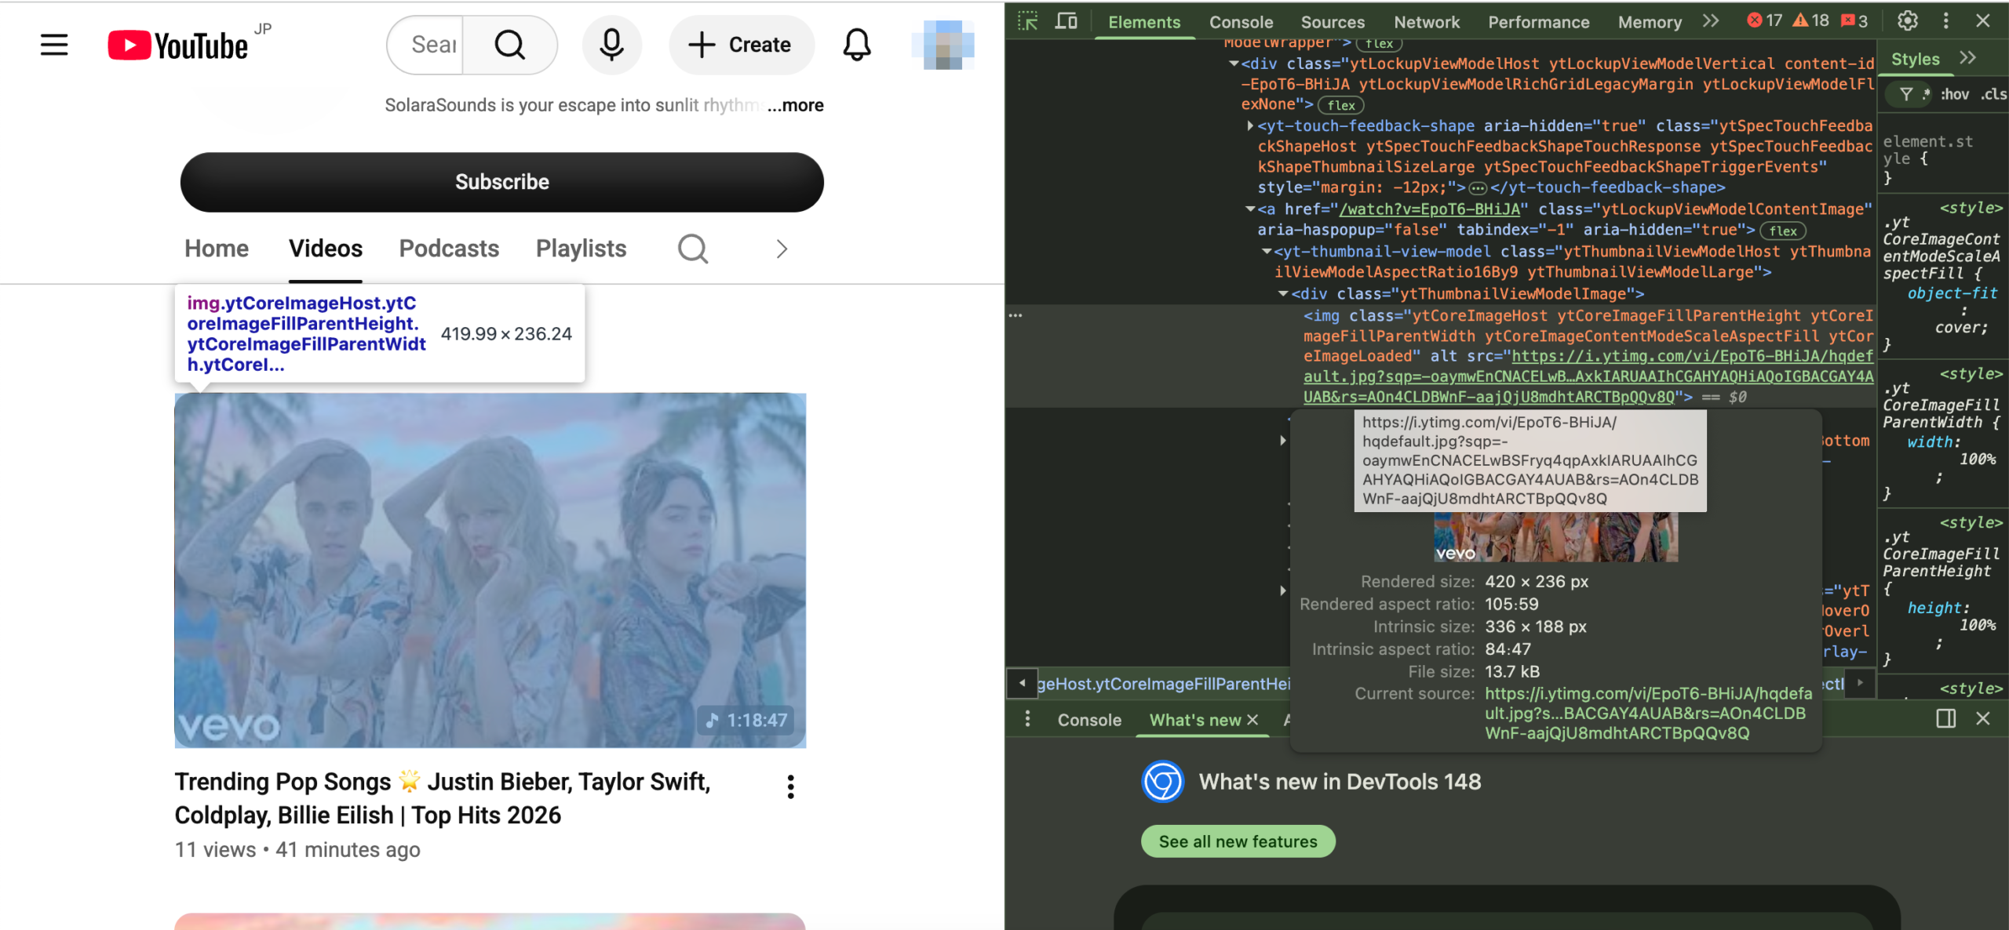
Task: Show more Styles sidebar tabs chevron
Action: [x=1967, y=58]
